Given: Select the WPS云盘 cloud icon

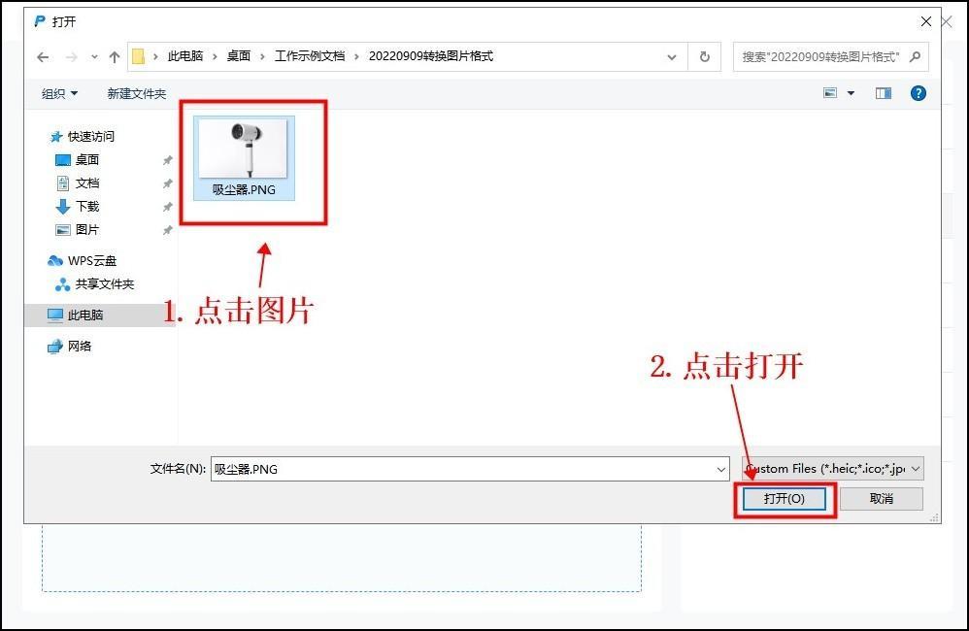Looking at the screenshot, I should point(55,261).
